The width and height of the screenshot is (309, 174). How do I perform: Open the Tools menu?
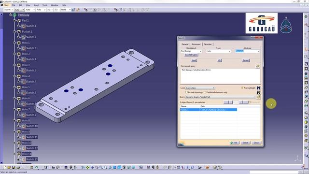tap(45, 5)
